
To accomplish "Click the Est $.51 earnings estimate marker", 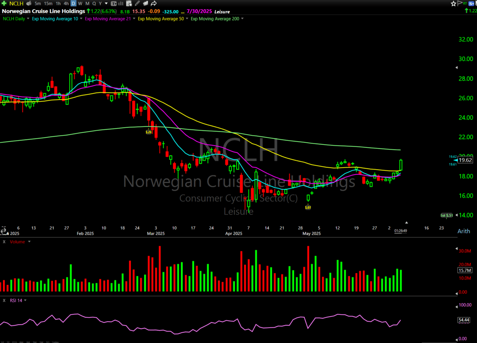I will (446, 215).
